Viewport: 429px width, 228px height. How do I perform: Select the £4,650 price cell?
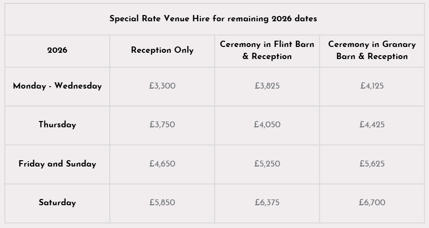coord(162,164)
